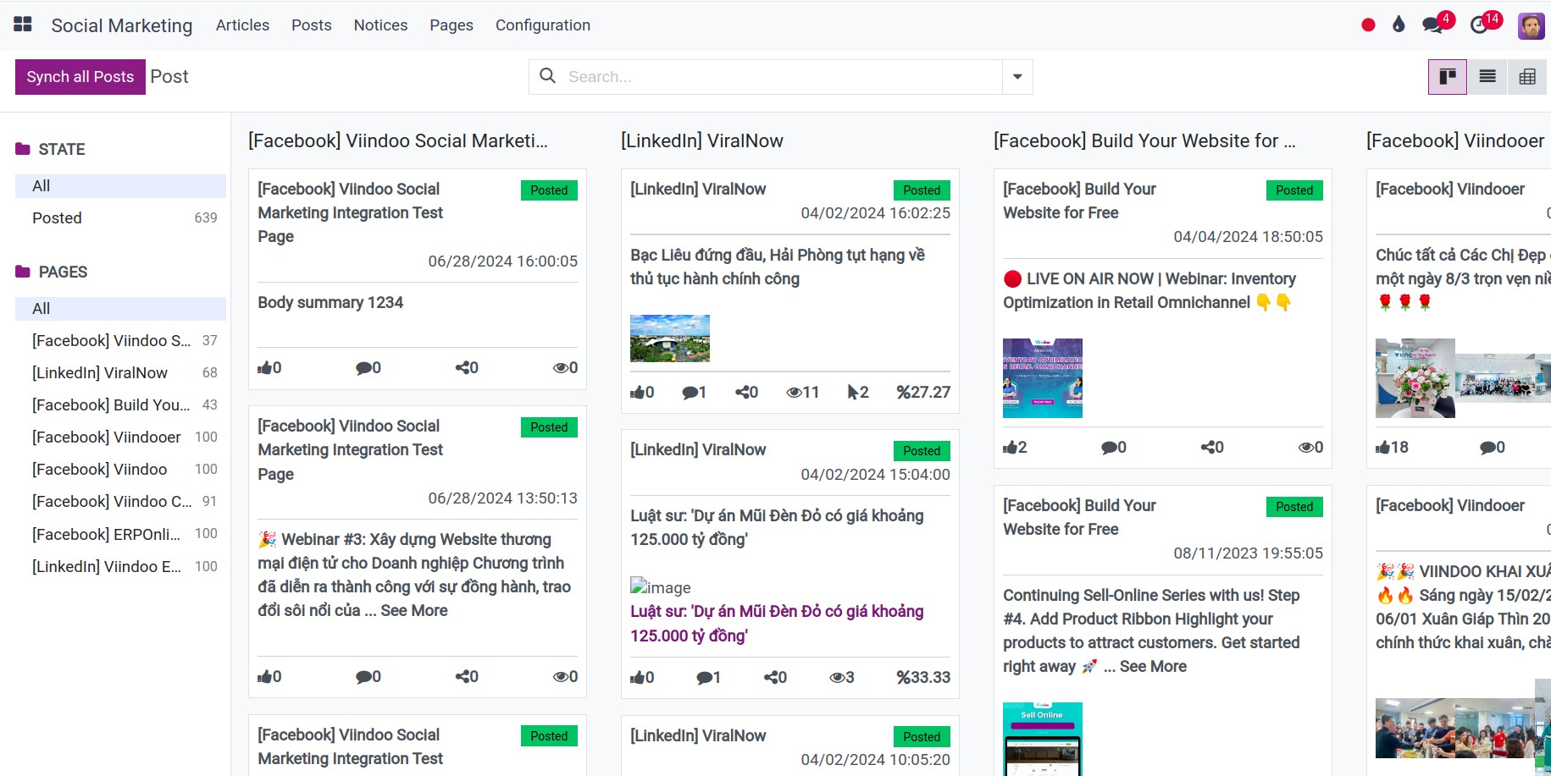Filter by [Facebook] ERPOnli... page
Viewport: 1551px width, 776px height.
pyautogui.click(x=120, y=534)
